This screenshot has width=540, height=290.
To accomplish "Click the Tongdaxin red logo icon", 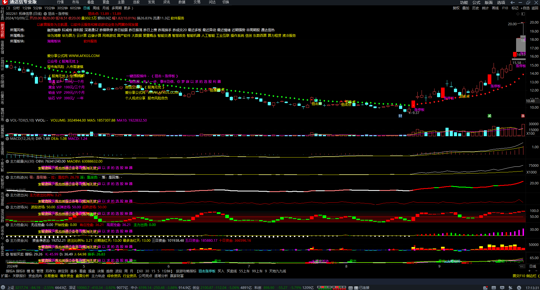I will tap(5, 2).
